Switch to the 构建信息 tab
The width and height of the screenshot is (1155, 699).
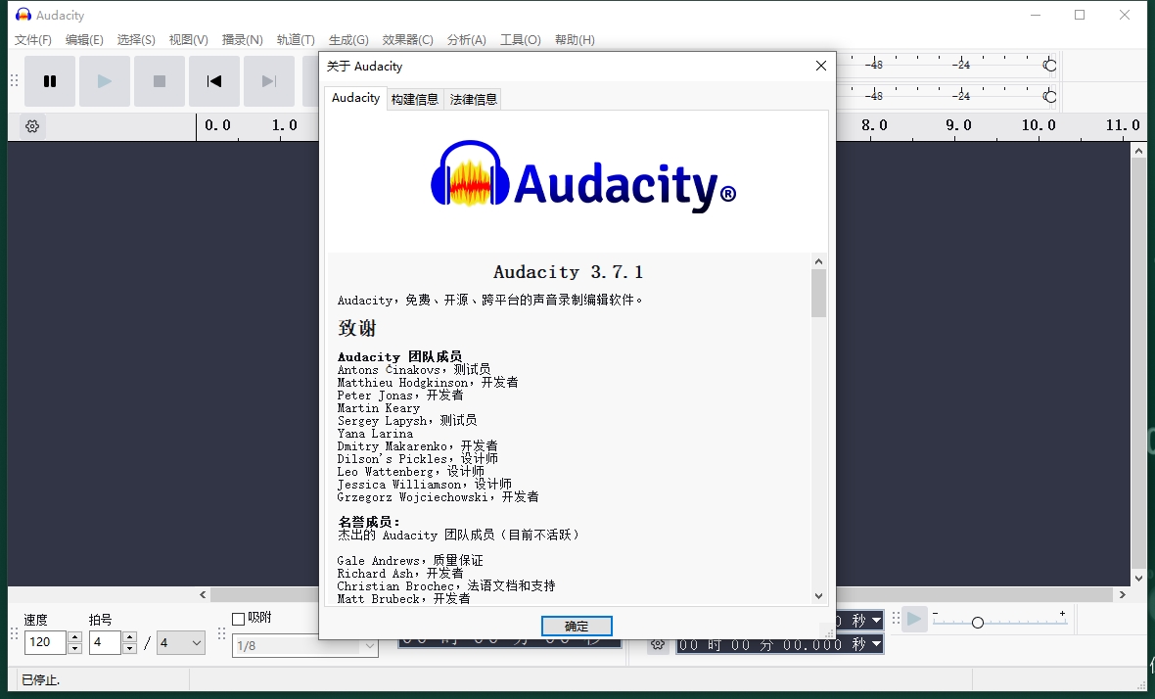point(414,99)
